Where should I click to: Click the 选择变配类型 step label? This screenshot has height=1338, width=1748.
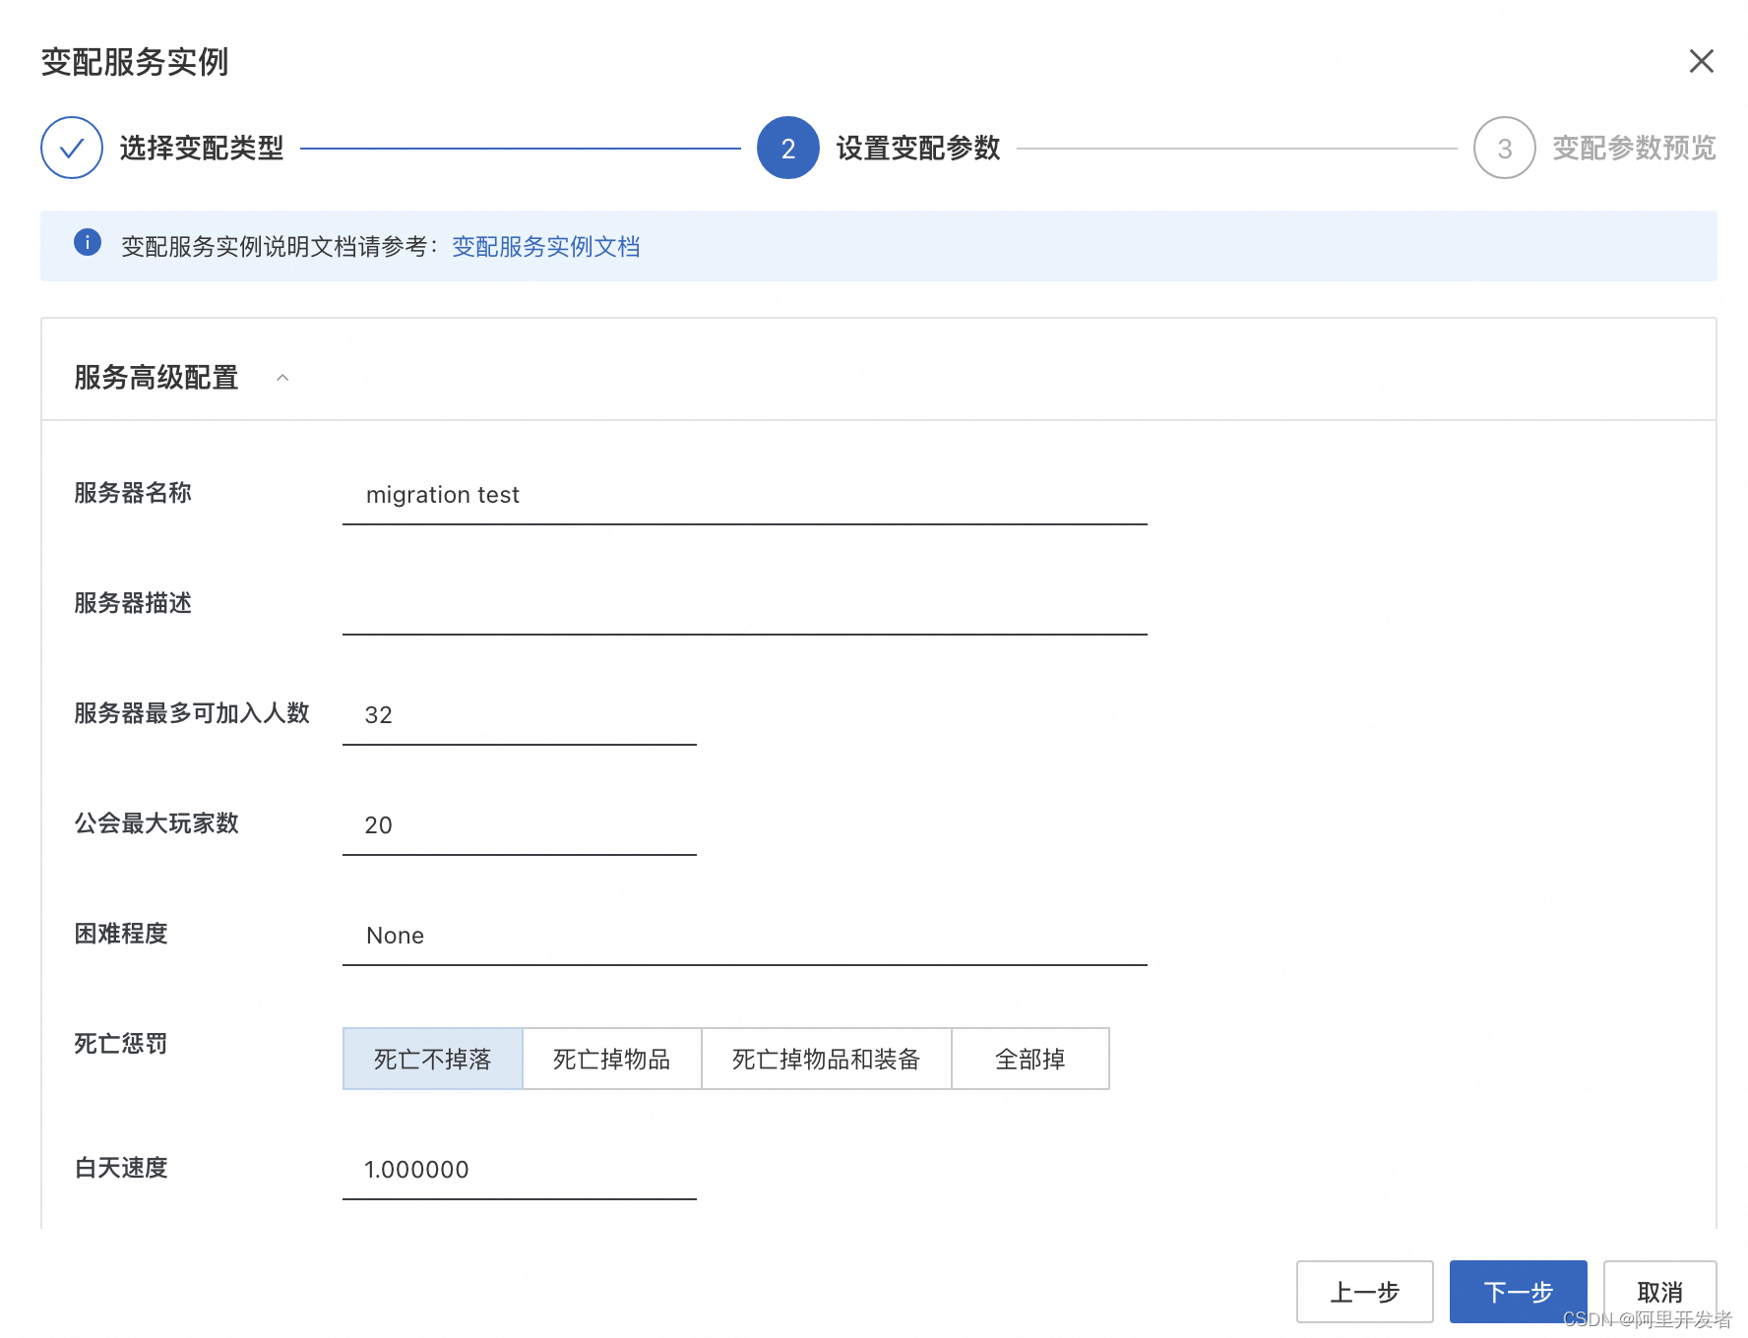point(202,148)
